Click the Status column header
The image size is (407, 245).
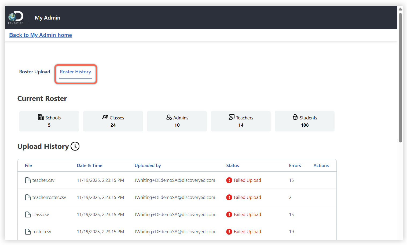[x=232, y=165]
